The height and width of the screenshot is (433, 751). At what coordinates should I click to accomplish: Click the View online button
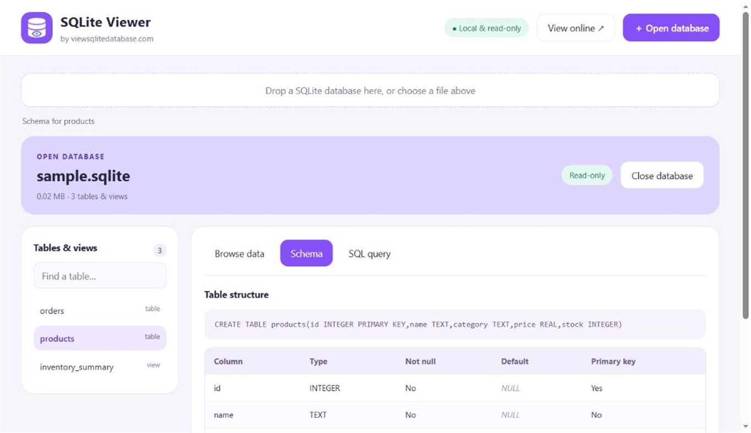click(x=575, y=28)
